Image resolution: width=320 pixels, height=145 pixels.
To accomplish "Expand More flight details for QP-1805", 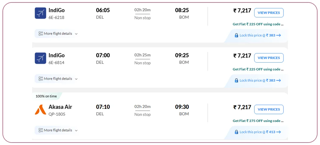I will pyautogui.click(x=58, y=130).
